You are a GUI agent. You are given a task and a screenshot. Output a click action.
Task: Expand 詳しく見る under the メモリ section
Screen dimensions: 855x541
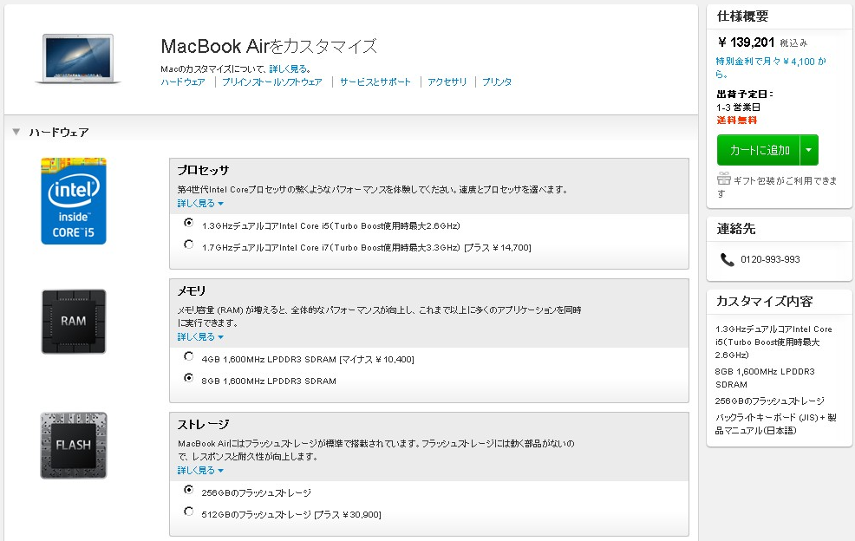pos(200,337)
